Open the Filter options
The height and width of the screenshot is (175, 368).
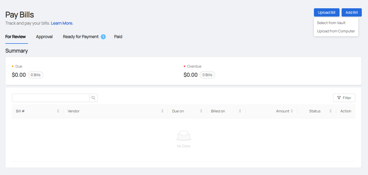pyautogui.click(x=344, y=98)
